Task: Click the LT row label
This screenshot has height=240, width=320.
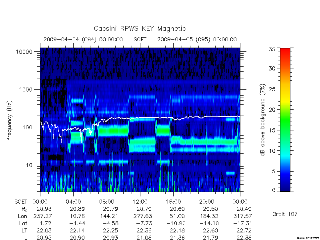Action: coord(24,230)
